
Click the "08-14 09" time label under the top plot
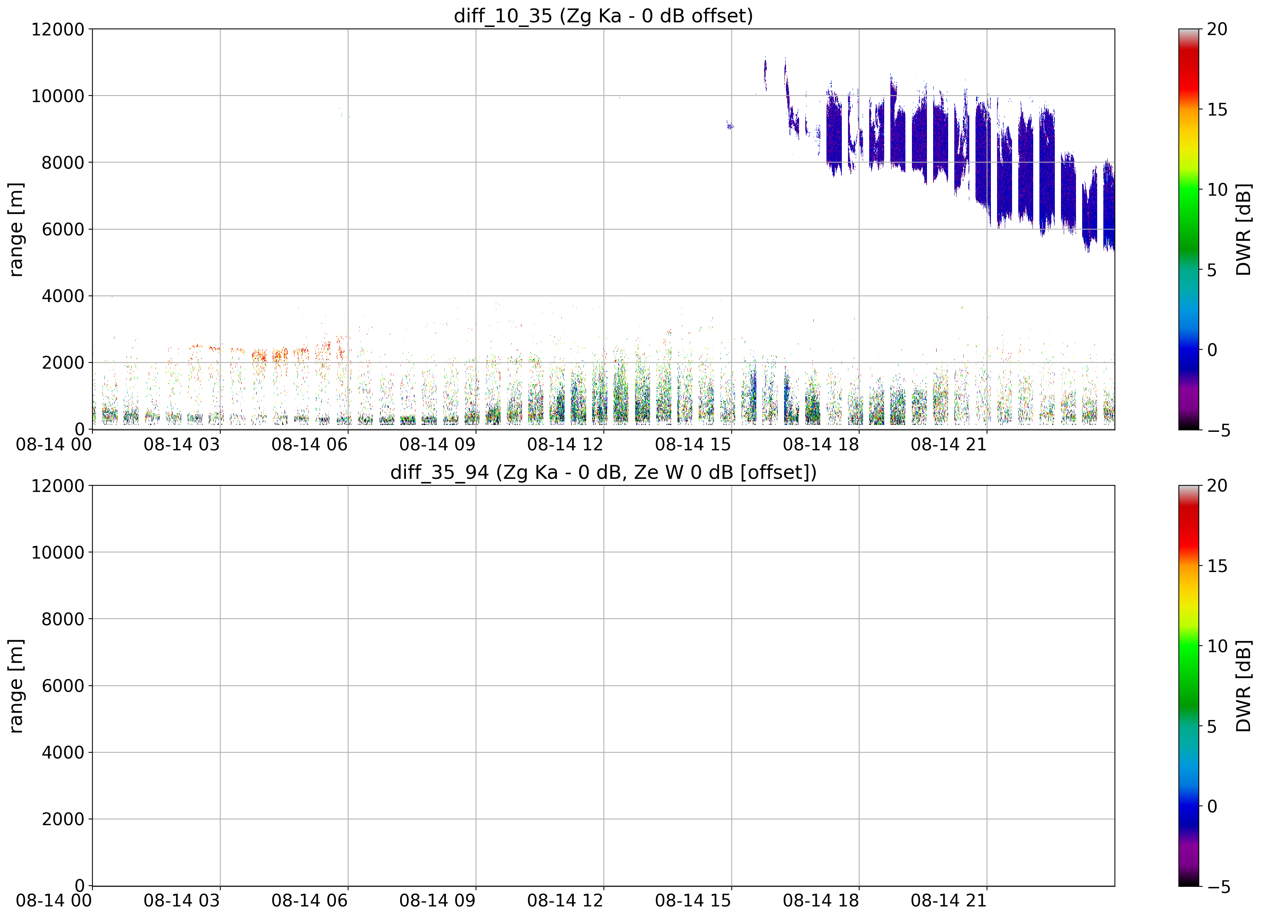point(437,444)
